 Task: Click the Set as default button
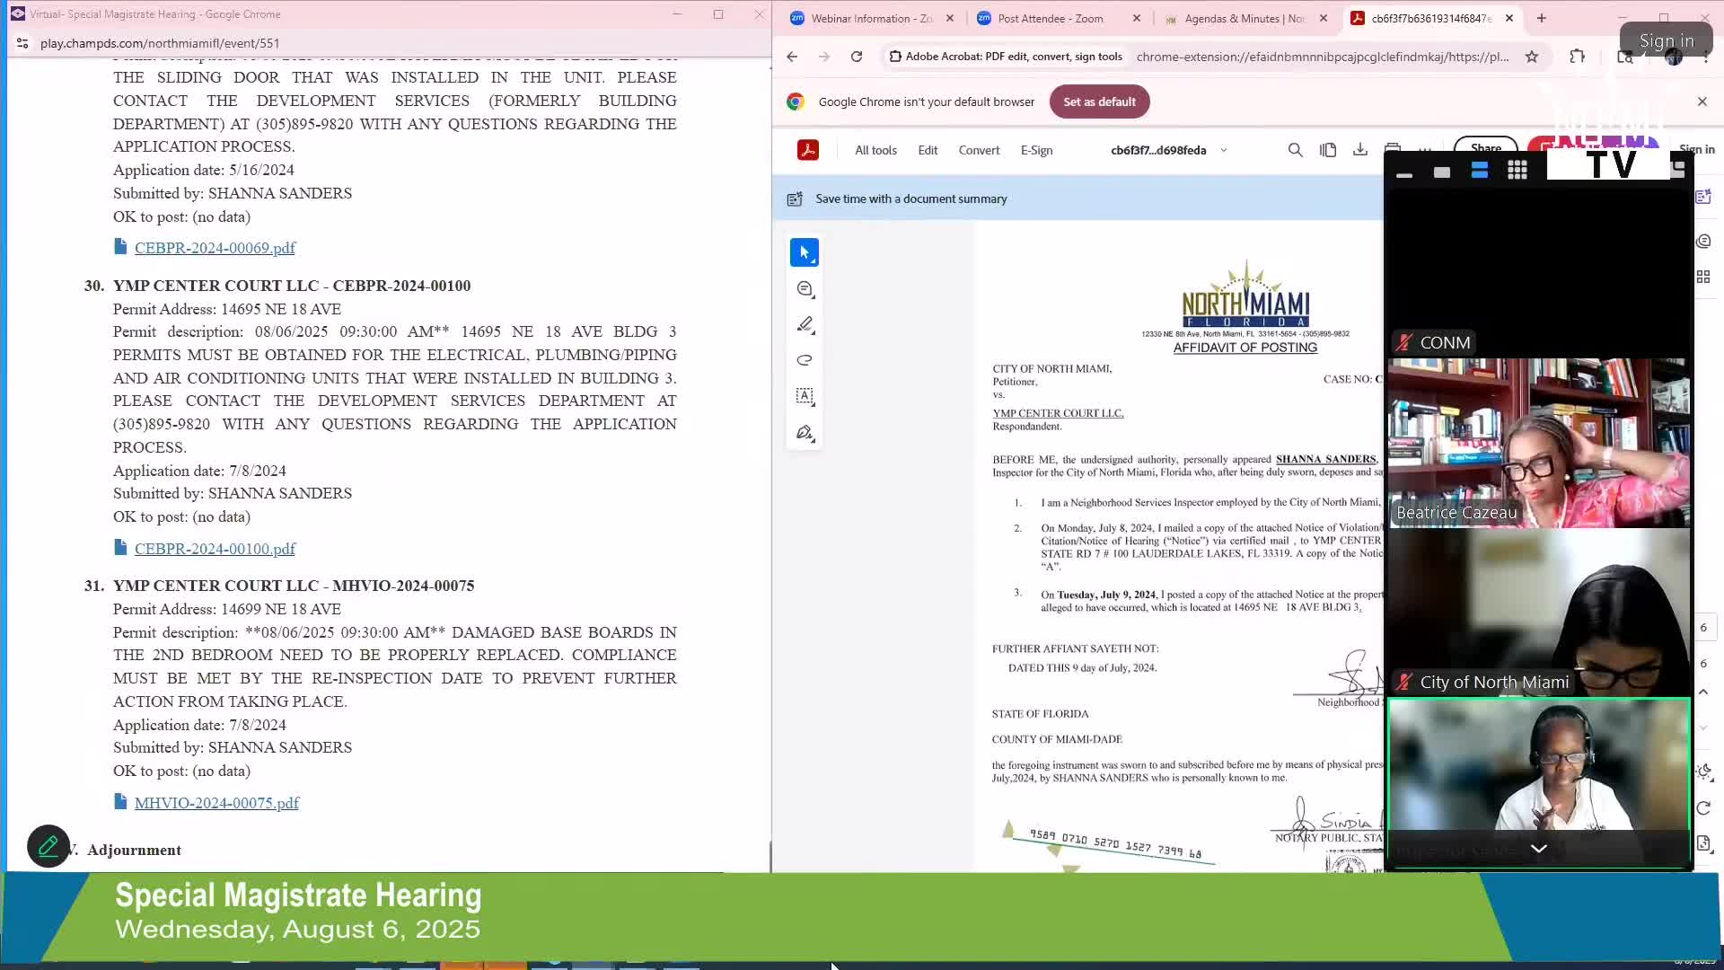(x=1099, y=101)
